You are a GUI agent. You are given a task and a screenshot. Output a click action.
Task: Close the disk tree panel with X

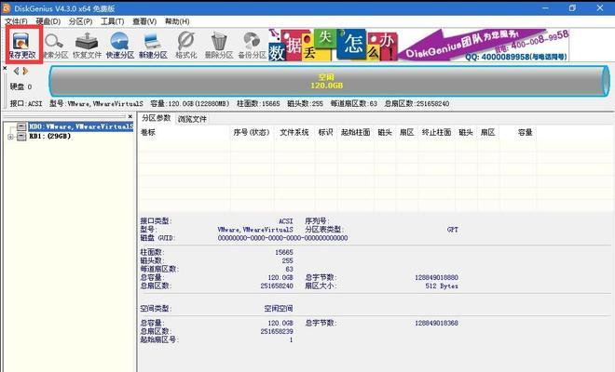[x=130, y=116]
